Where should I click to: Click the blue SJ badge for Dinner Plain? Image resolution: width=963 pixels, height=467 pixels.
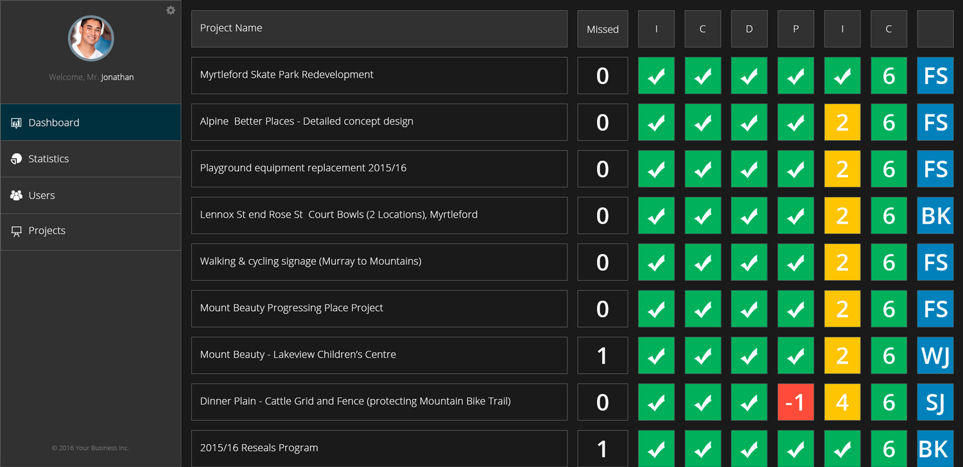tap(935, 402)
